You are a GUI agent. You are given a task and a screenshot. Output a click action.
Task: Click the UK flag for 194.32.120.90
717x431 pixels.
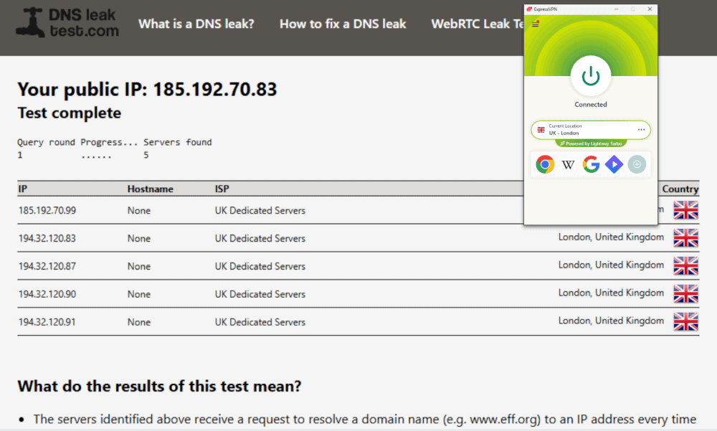click(x=686, y=294)
